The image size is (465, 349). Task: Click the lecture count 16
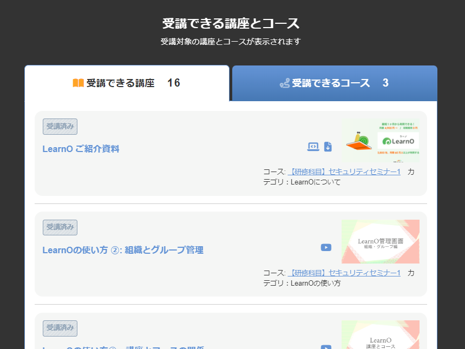point(174,83)
